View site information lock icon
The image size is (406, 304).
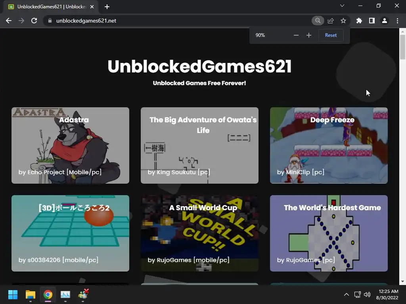point(50,21)
